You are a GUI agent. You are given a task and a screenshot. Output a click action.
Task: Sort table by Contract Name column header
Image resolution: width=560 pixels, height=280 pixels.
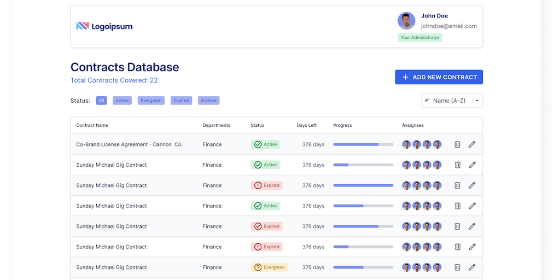pyautogui.click(x=92, y=125)
